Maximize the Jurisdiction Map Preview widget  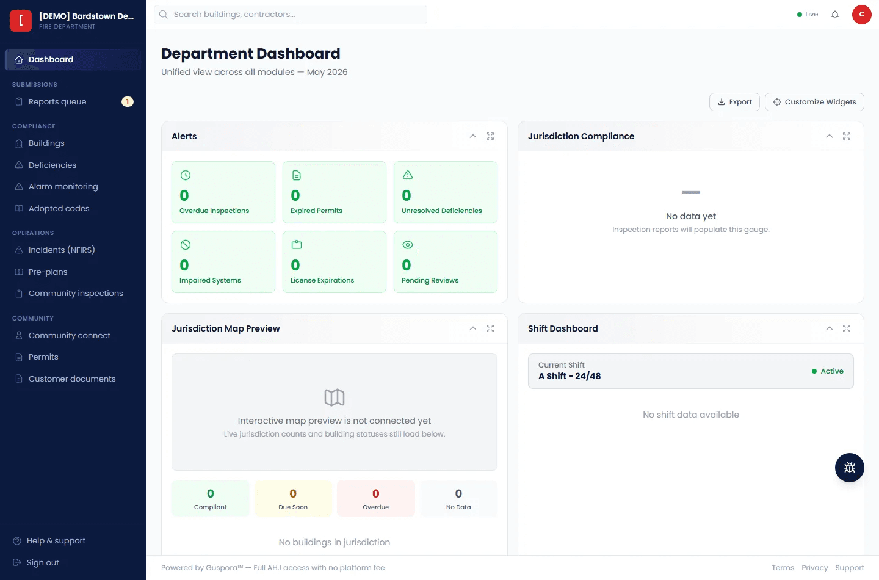(490, 328)
